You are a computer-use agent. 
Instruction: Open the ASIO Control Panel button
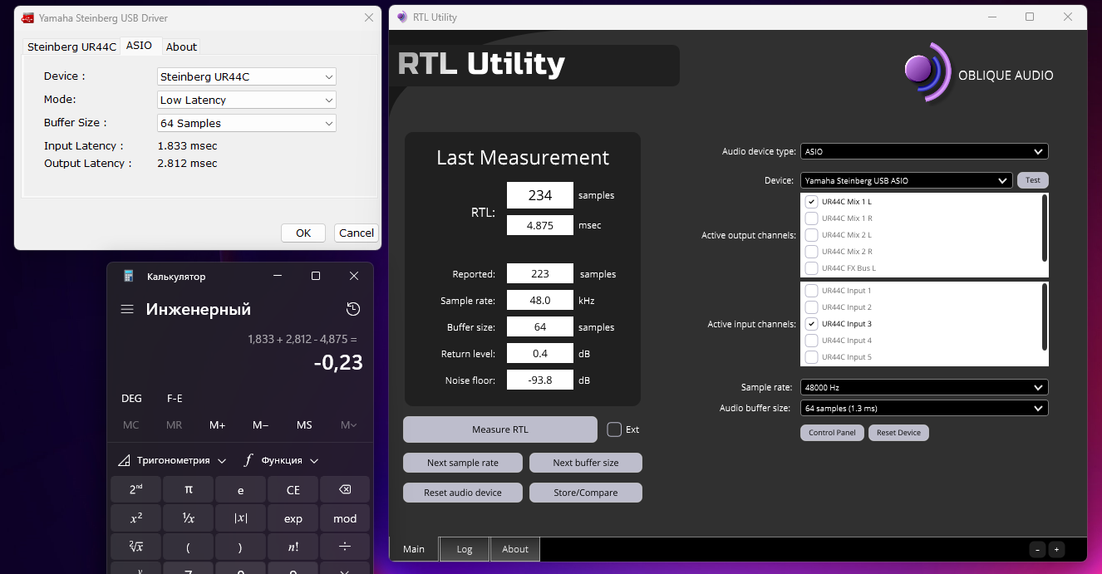click(x=832, y=433)
